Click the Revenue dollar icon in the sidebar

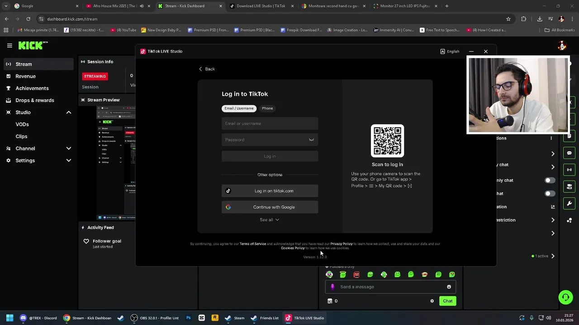tap(8, 76)
